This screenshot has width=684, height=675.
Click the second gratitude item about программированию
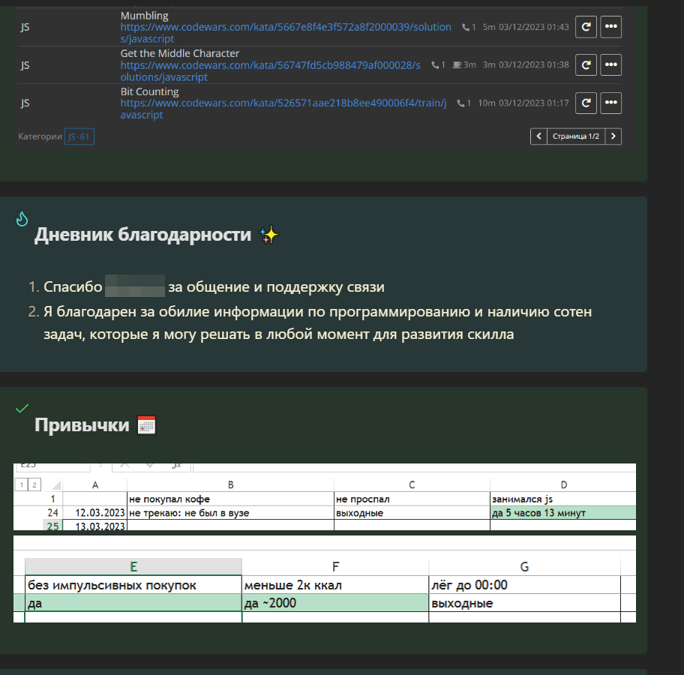tap(317, 323)
